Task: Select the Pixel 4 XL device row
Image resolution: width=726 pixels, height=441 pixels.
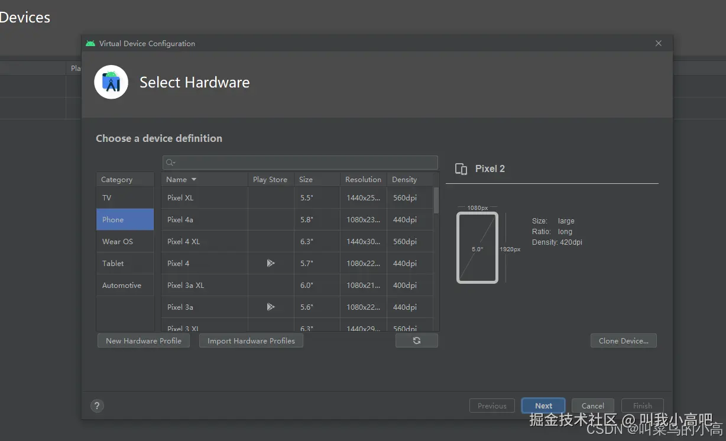Action: [297, 241]
